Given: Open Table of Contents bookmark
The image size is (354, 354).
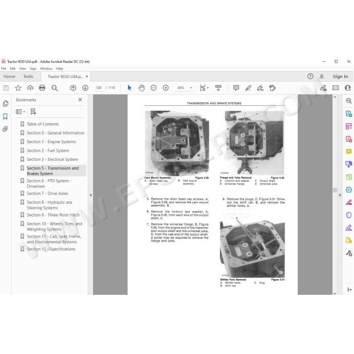Looking at the screenshot, I should click(42, 124).
